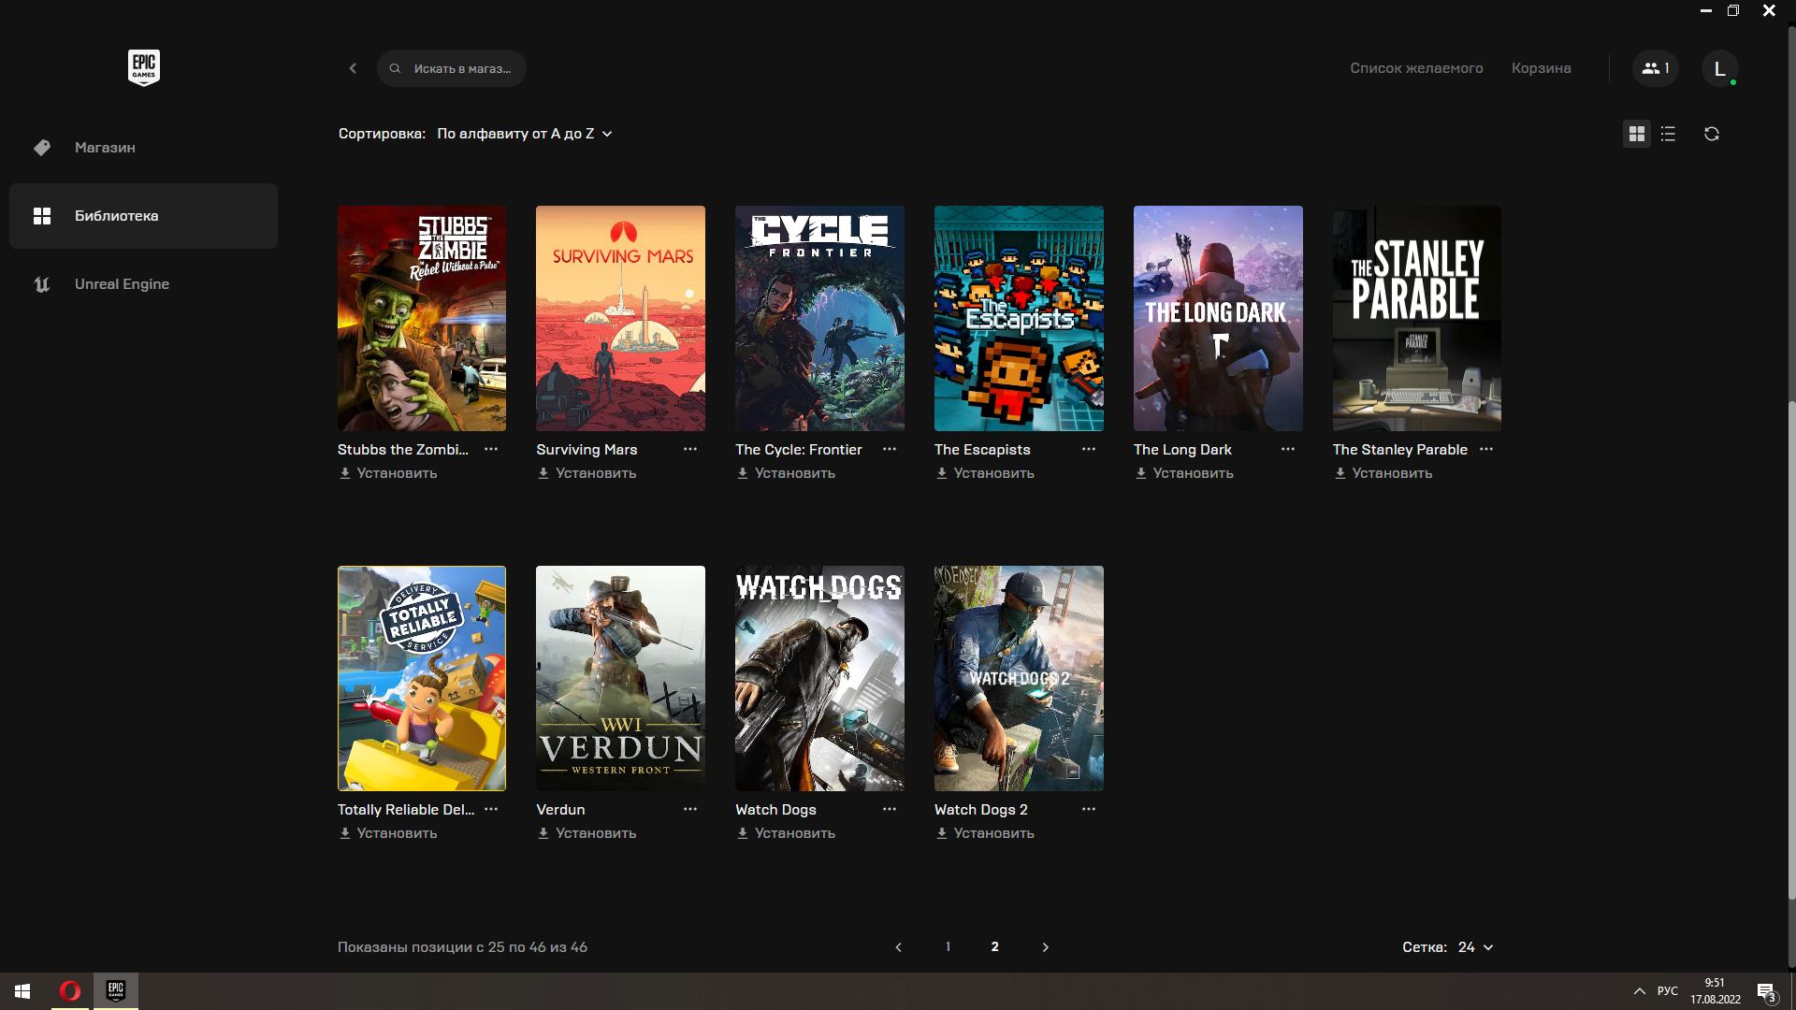This screenshot has height=1010, width=1796.
Task: Open Totally Reliable Delivery cover art
Action: pyautogui.click(x=422, y=678)
